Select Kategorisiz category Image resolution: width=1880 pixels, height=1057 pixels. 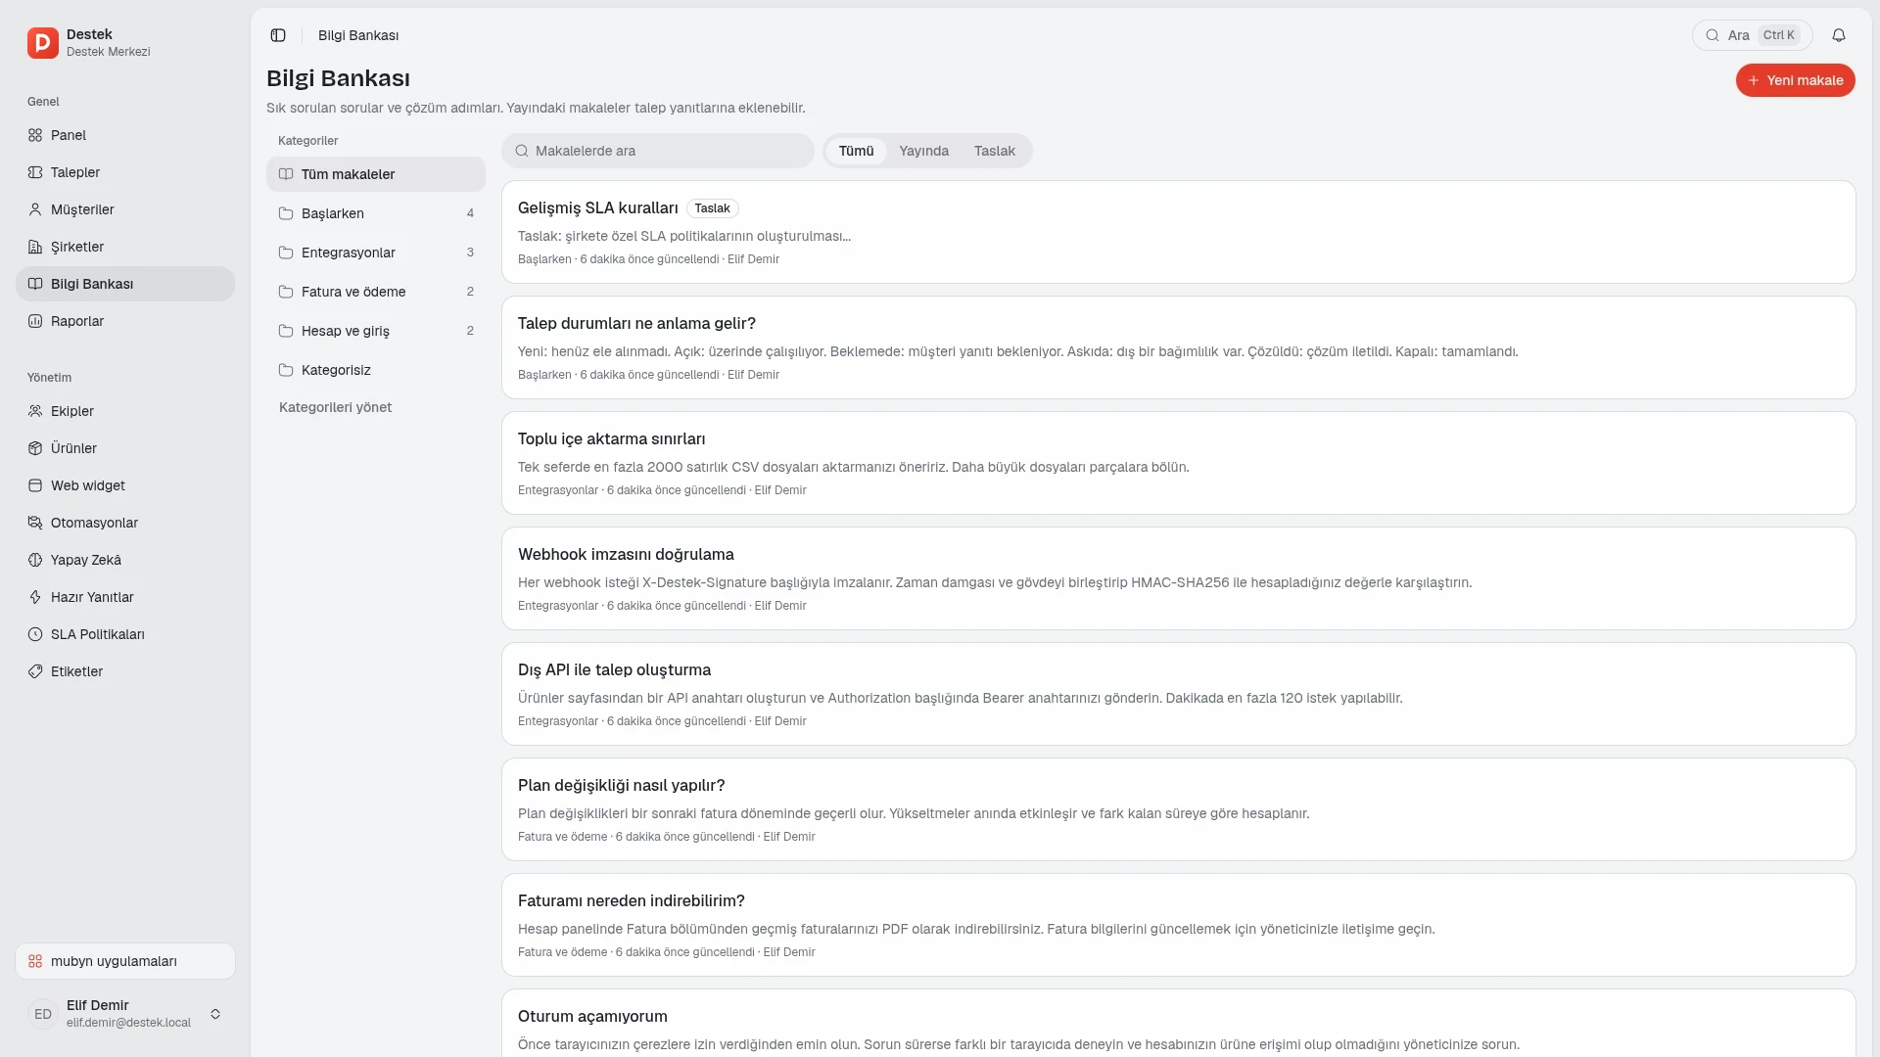[376, 370]
